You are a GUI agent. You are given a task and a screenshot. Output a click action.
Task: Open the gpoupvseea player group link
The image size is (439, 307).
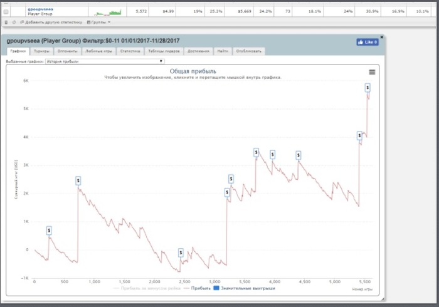[x=40, y=9]
